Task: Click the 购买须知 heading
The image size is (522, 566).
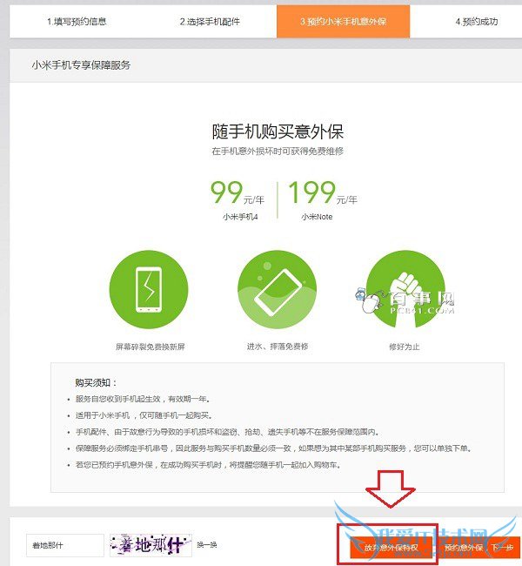Action: 96,382
